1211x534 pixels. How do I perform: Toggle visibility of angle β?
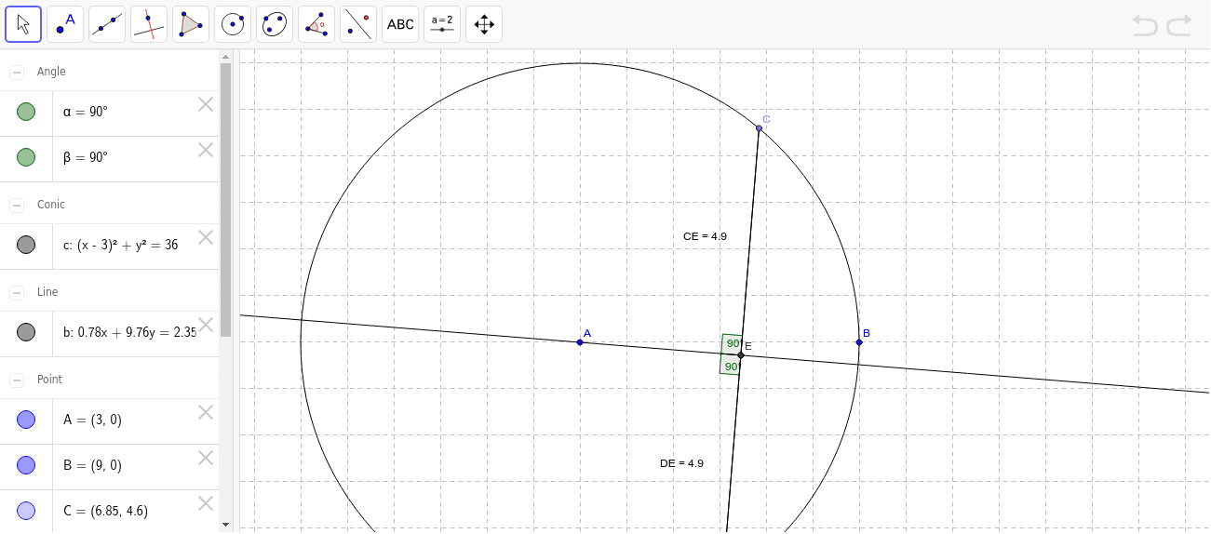(26, 157)
